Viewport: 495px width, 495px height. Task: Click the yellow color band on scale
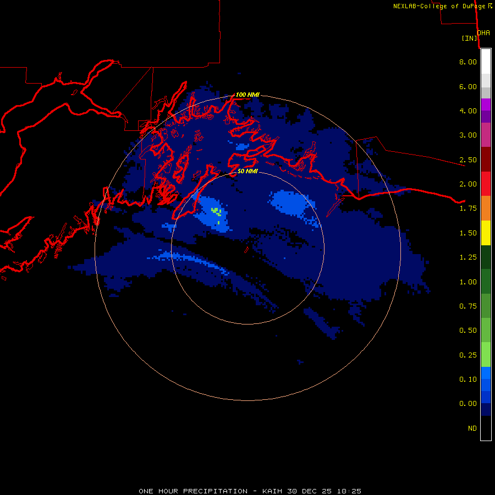[486, 233]
